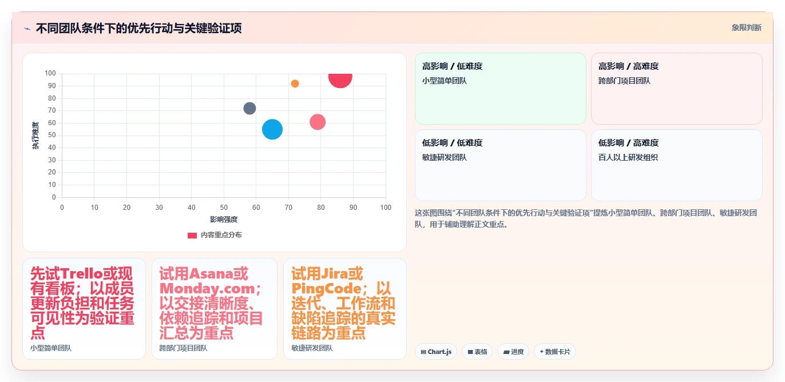Click the 进度 tag chip
Screen dimensions: 785x382
click(513, 352)
